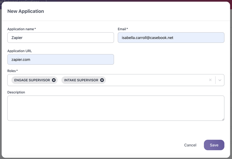Focus the Email input field
The image size is (232, 159).
point(171,38)
